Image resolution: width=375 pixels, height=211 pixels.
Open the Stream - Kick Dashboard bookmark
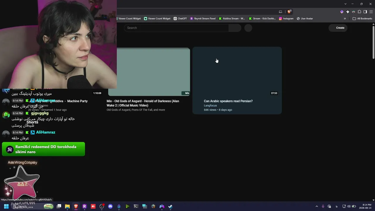click(262, 18)
